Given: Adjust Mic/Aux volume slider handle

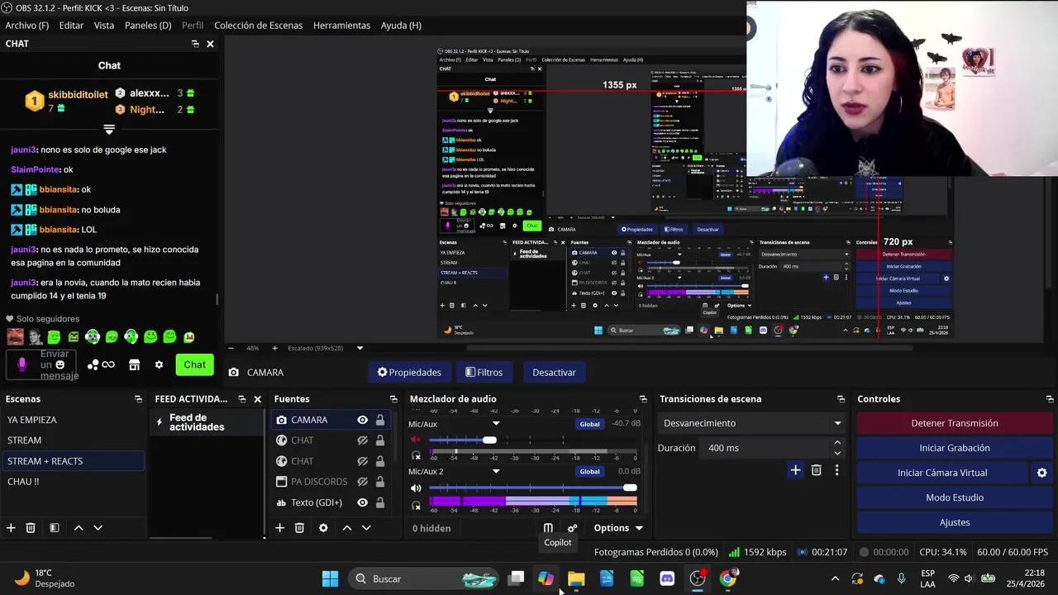Looking at the screenshot, I should click(489, 440).
